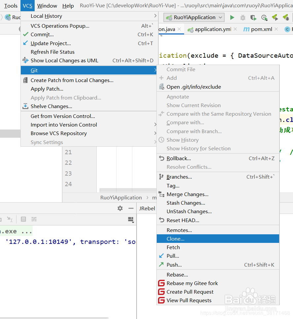Open Remotes in Git submenu
This screenshot has width=293, height=319.
(x=218, y=230)
